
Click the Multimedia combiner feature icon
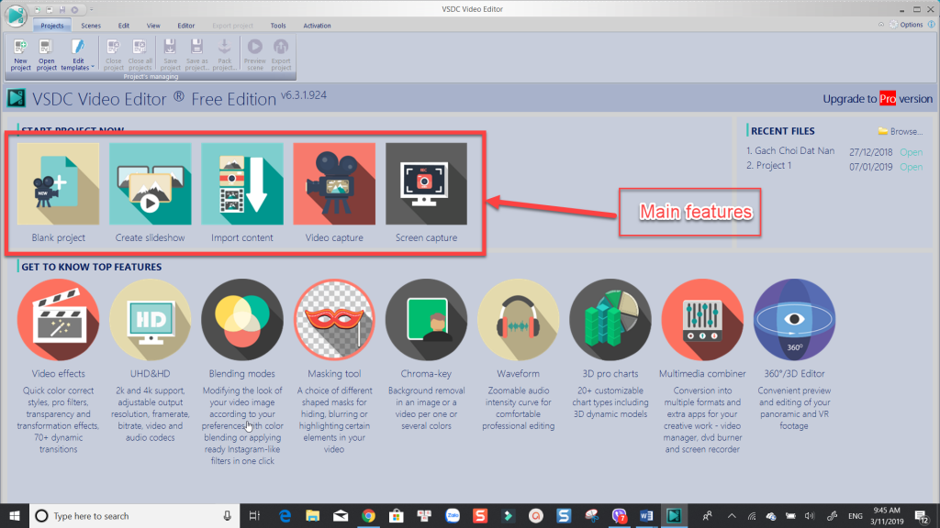click(702, 320)
